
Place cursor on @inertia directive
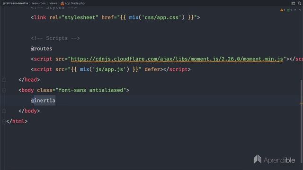point(43,101)
